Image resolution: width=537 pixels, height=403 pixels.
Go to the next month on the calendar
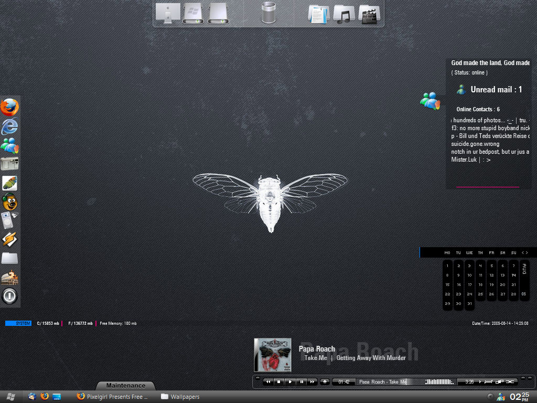point(526,253)
